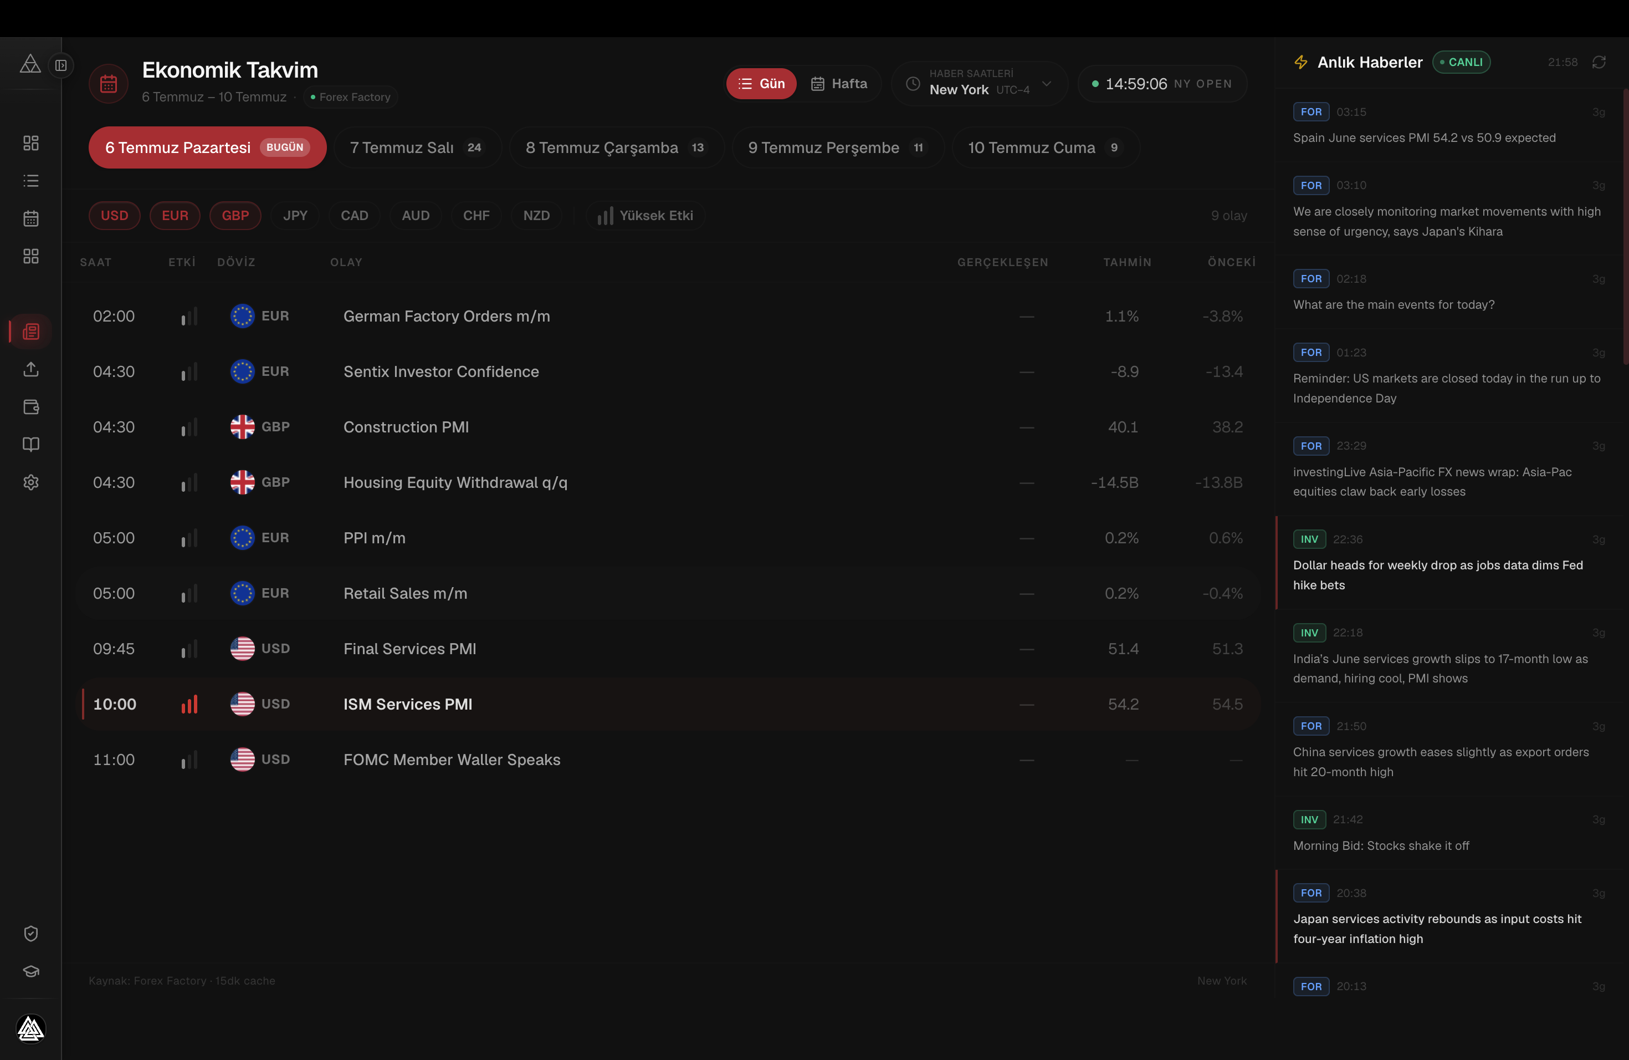Select the 6 Temmuz Pazartesi day tab
This screenshot has width=1629, height=1060.
click(207, 148)
